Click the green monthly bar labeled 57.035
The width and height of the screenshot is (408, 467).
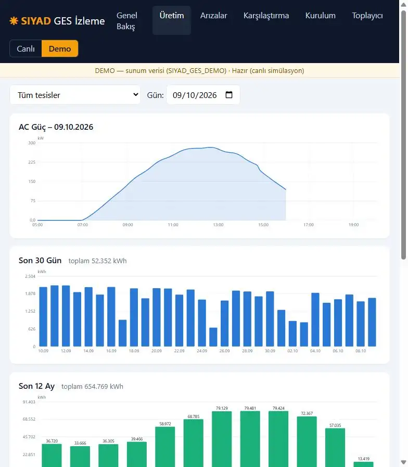coord(335,448)
